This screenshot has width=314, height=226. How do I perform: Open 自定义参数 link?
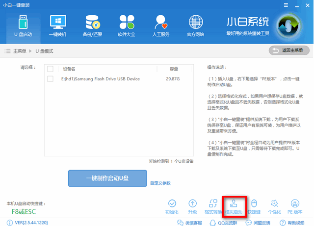160,183
